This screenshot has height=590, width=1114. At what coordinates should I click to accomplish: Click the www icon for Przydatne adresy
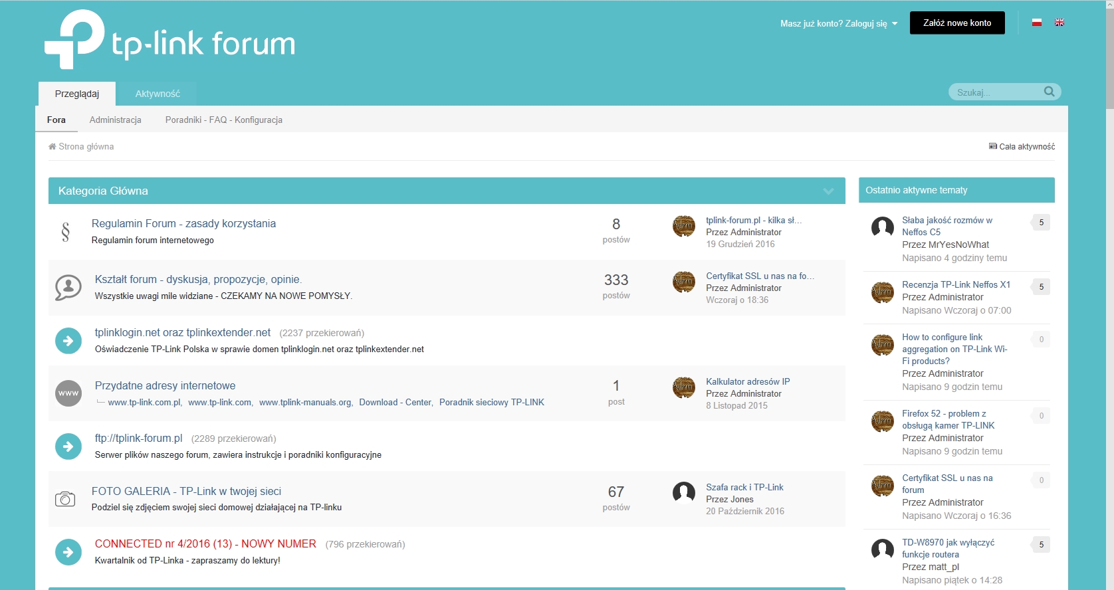coord(68,393)
